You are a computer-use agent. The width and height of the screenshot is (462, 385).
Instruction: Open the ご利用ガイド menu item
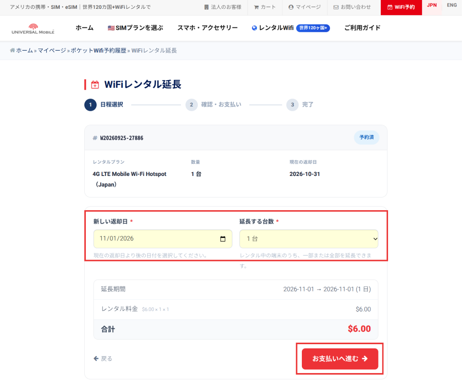(362, 28)
